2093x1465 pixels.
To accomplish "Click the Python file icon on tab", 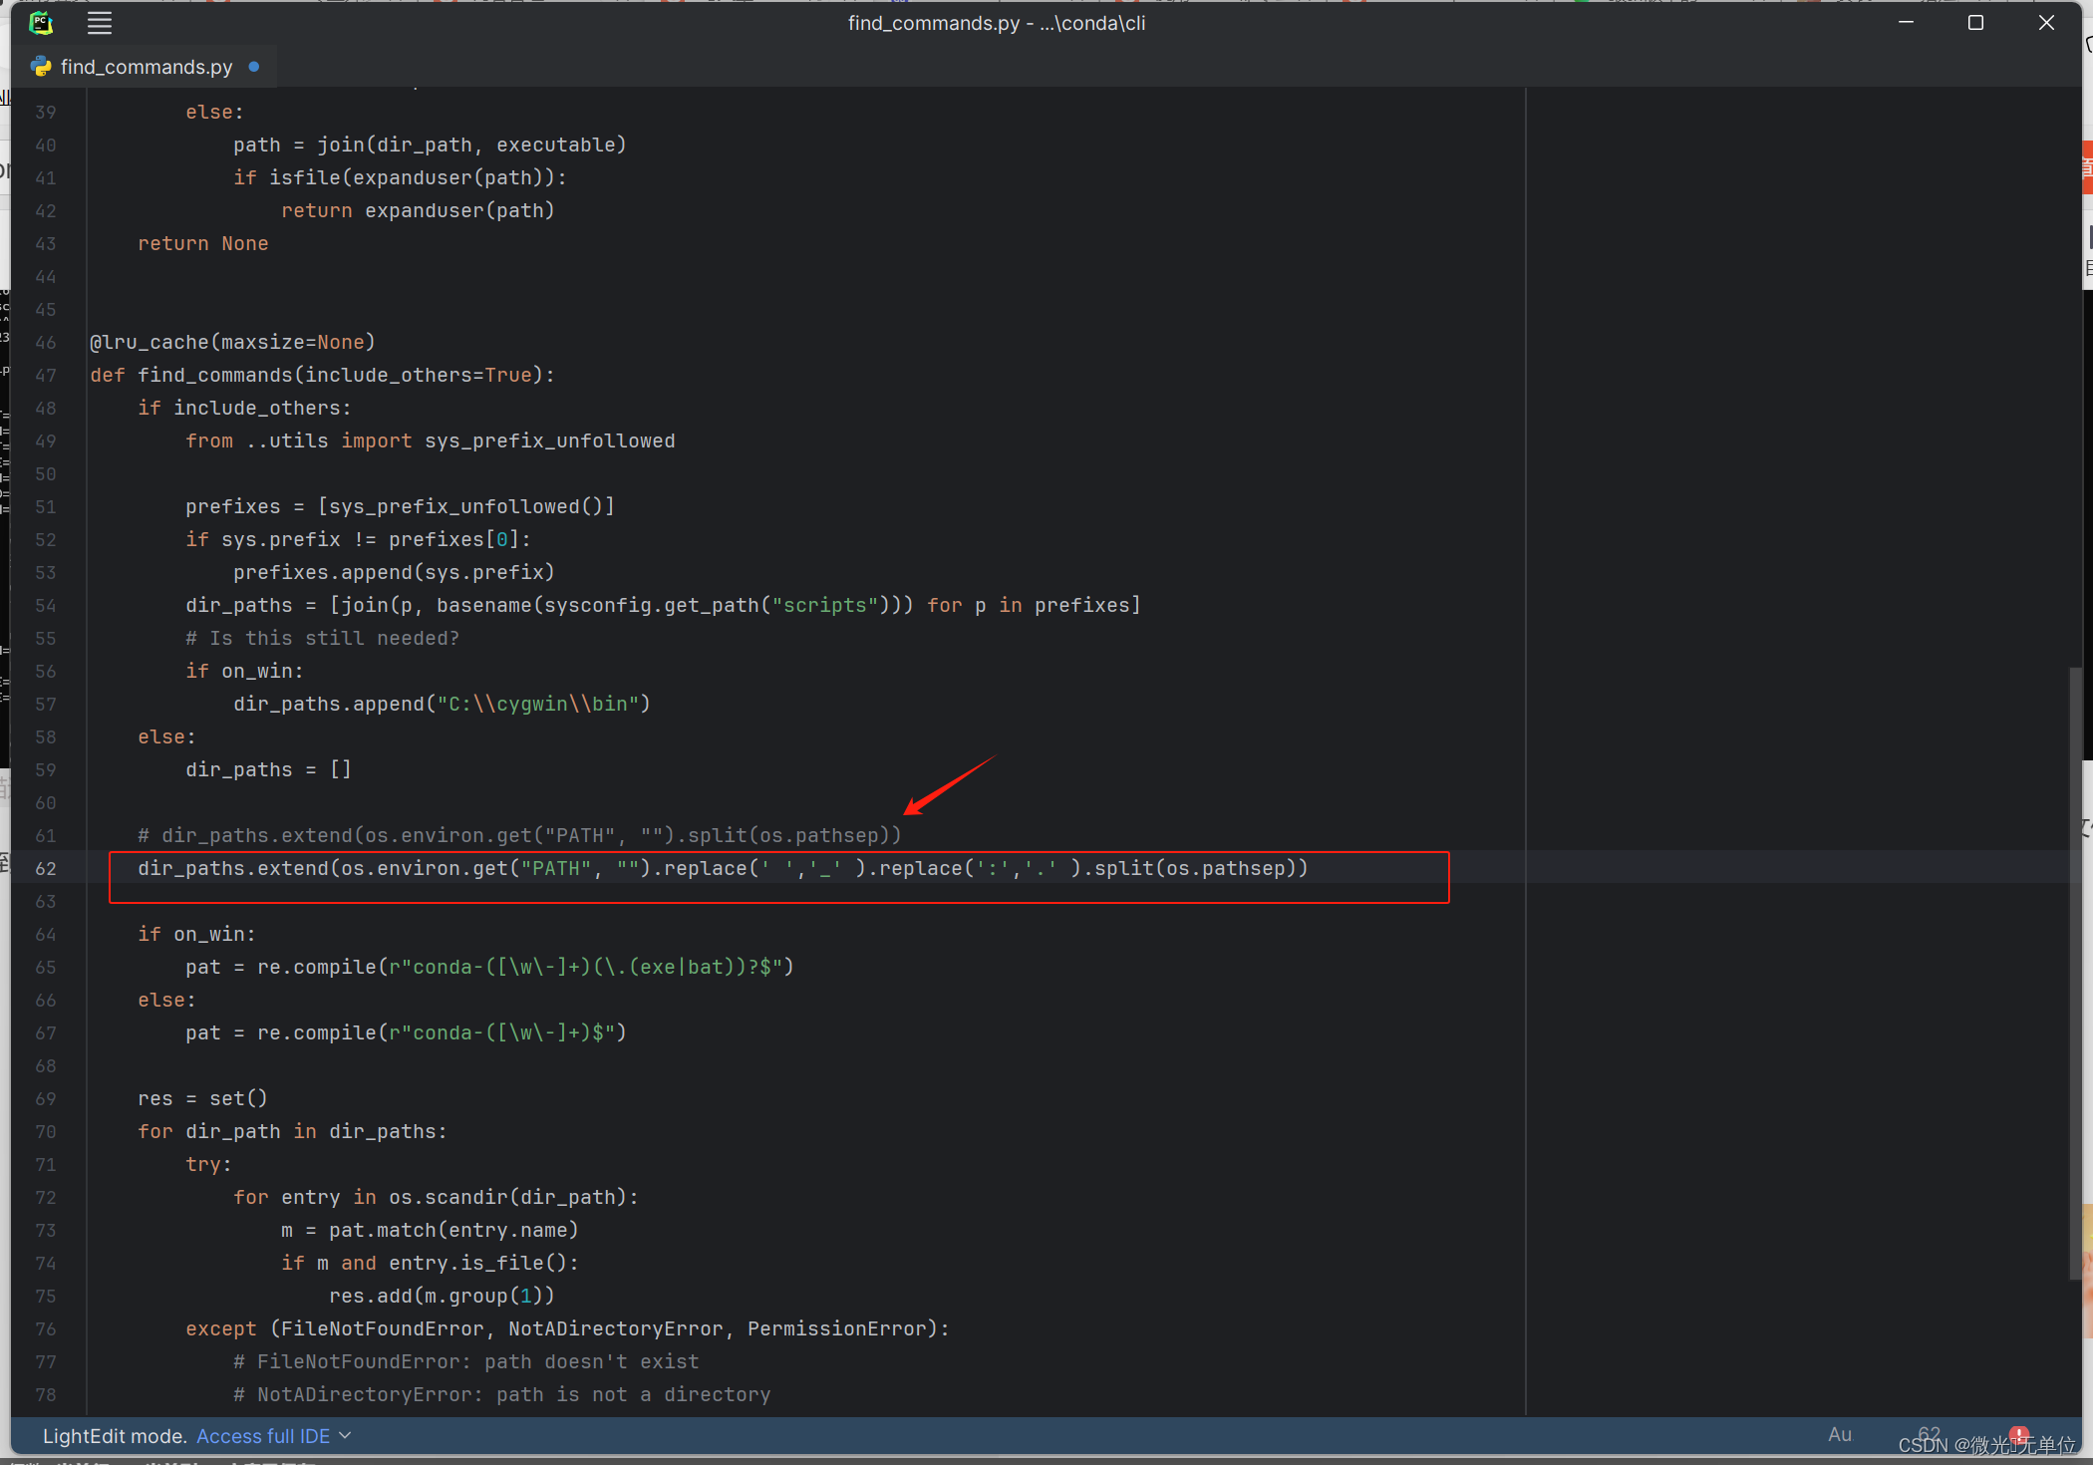I will click(x=41, y=67).
